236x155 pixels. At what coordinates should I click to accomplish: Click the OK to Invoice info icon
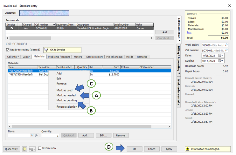[46, 50]
